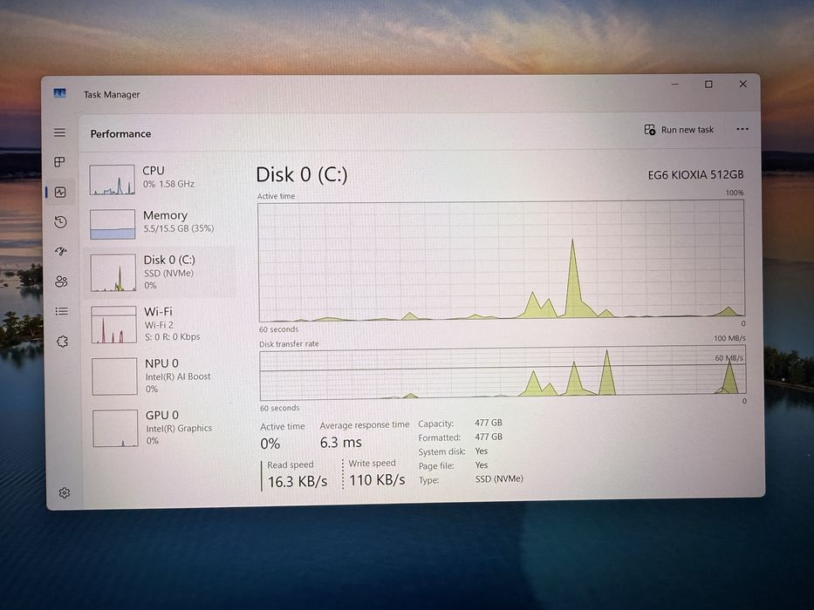The image size is (814, 610).
Task: Click the 0% active time value
Action: (270, 444)
